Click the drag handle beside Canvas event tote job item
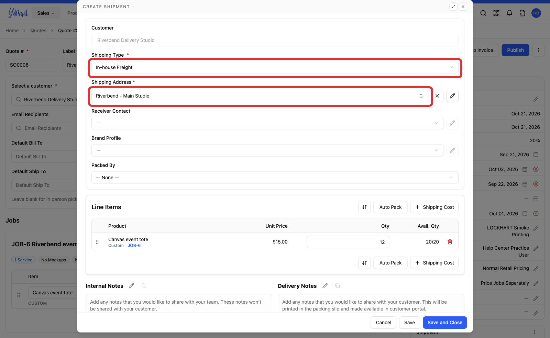 coord(19,295)
